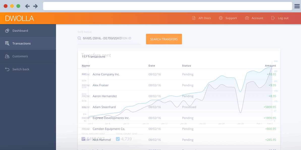The width and height of the screenshot is (301, 150).
Task: Select the Alex Fraiser transaction
Action: [179, 85]
